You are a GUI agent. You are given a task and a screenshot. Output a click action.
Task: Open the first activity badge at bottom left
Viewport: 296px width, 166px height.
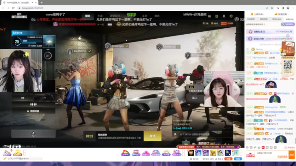pyautogui.click(x=7, y=153)
